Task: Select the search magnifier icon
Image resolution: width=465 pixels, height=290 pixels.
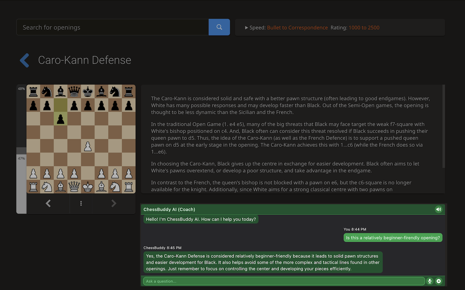Action: coord(219,27)
